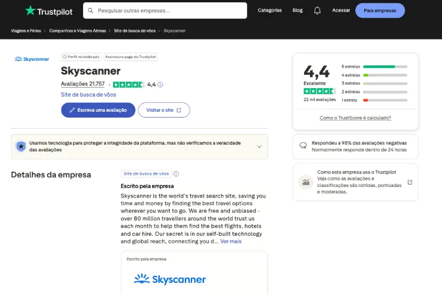
Task: Click the Para empresas button
Action: (x=380, y=11)
